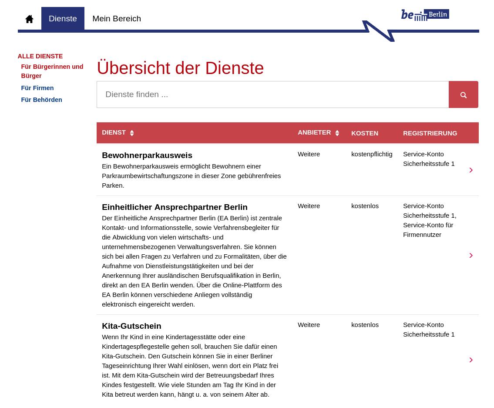The image size is (494, 408).
Task: Click the kostenpflichtig cost cell
Action: point(372,154)
